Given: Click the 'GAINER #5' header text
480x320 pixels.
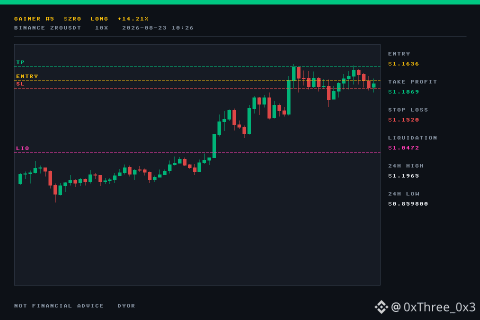Looking at the screenshot, I should coord(34,18).
